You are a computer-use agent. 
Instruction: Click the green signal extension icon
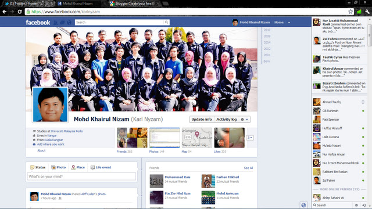(x=359, y=12)
